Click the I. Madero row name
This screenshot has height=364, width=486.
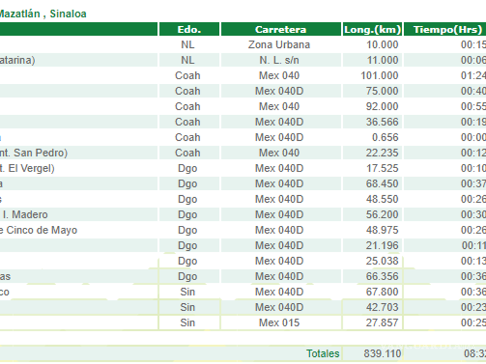pyautogui.click(x=24, y=215)
